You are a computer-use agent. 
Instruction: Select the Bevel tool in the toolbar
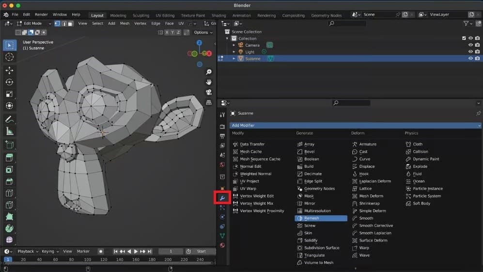click(9, 181)
